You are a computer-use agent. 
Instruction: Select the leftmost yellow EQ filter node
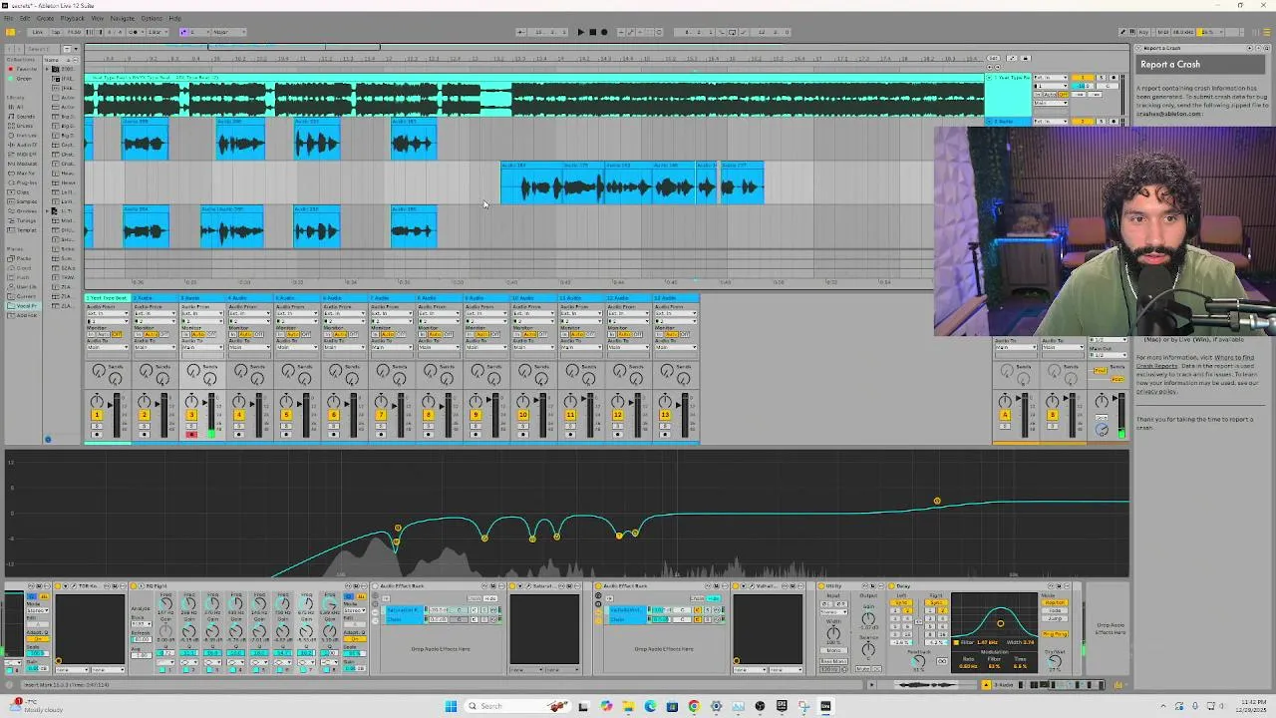pyautogui.click(x=396, y=542)
